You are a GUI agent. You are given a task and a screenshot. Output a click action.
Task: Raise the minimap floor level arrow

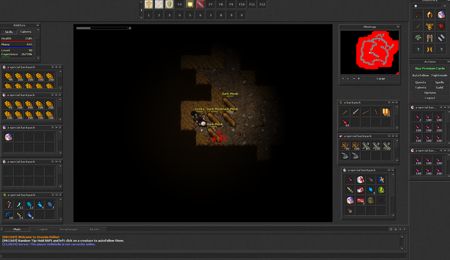[348, 78]
